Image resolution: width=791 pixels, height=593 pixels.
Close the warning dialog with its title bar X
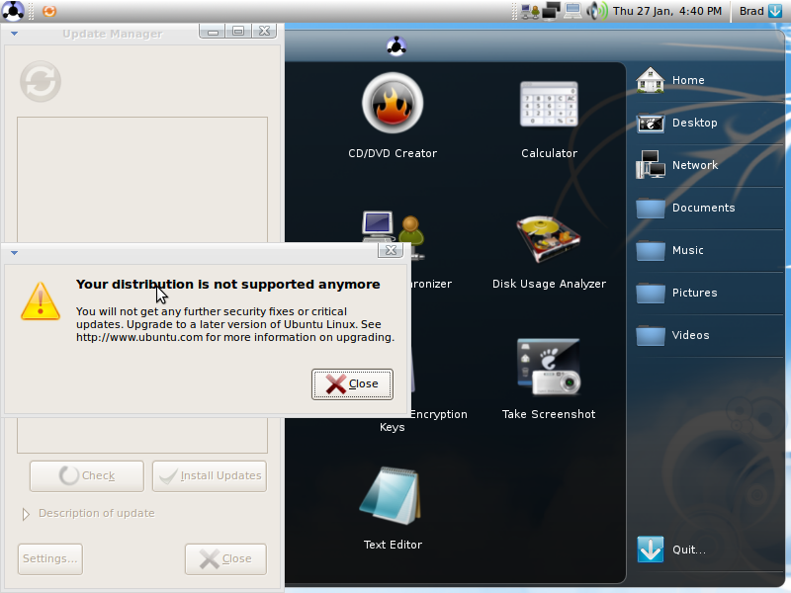[x=391, y=250]
